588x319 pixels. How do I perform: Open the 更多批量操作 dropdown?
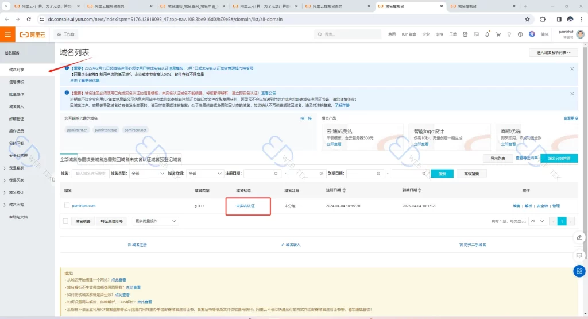pos(156,221)
